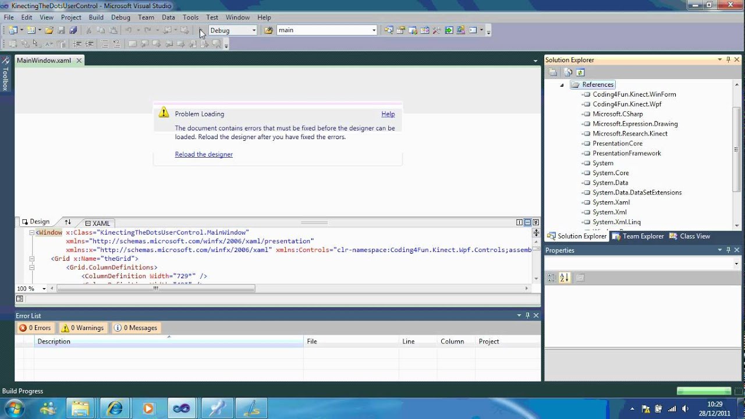Click the Reload the designer link
The height and width of the screenshot is (419, 745).
204,154
